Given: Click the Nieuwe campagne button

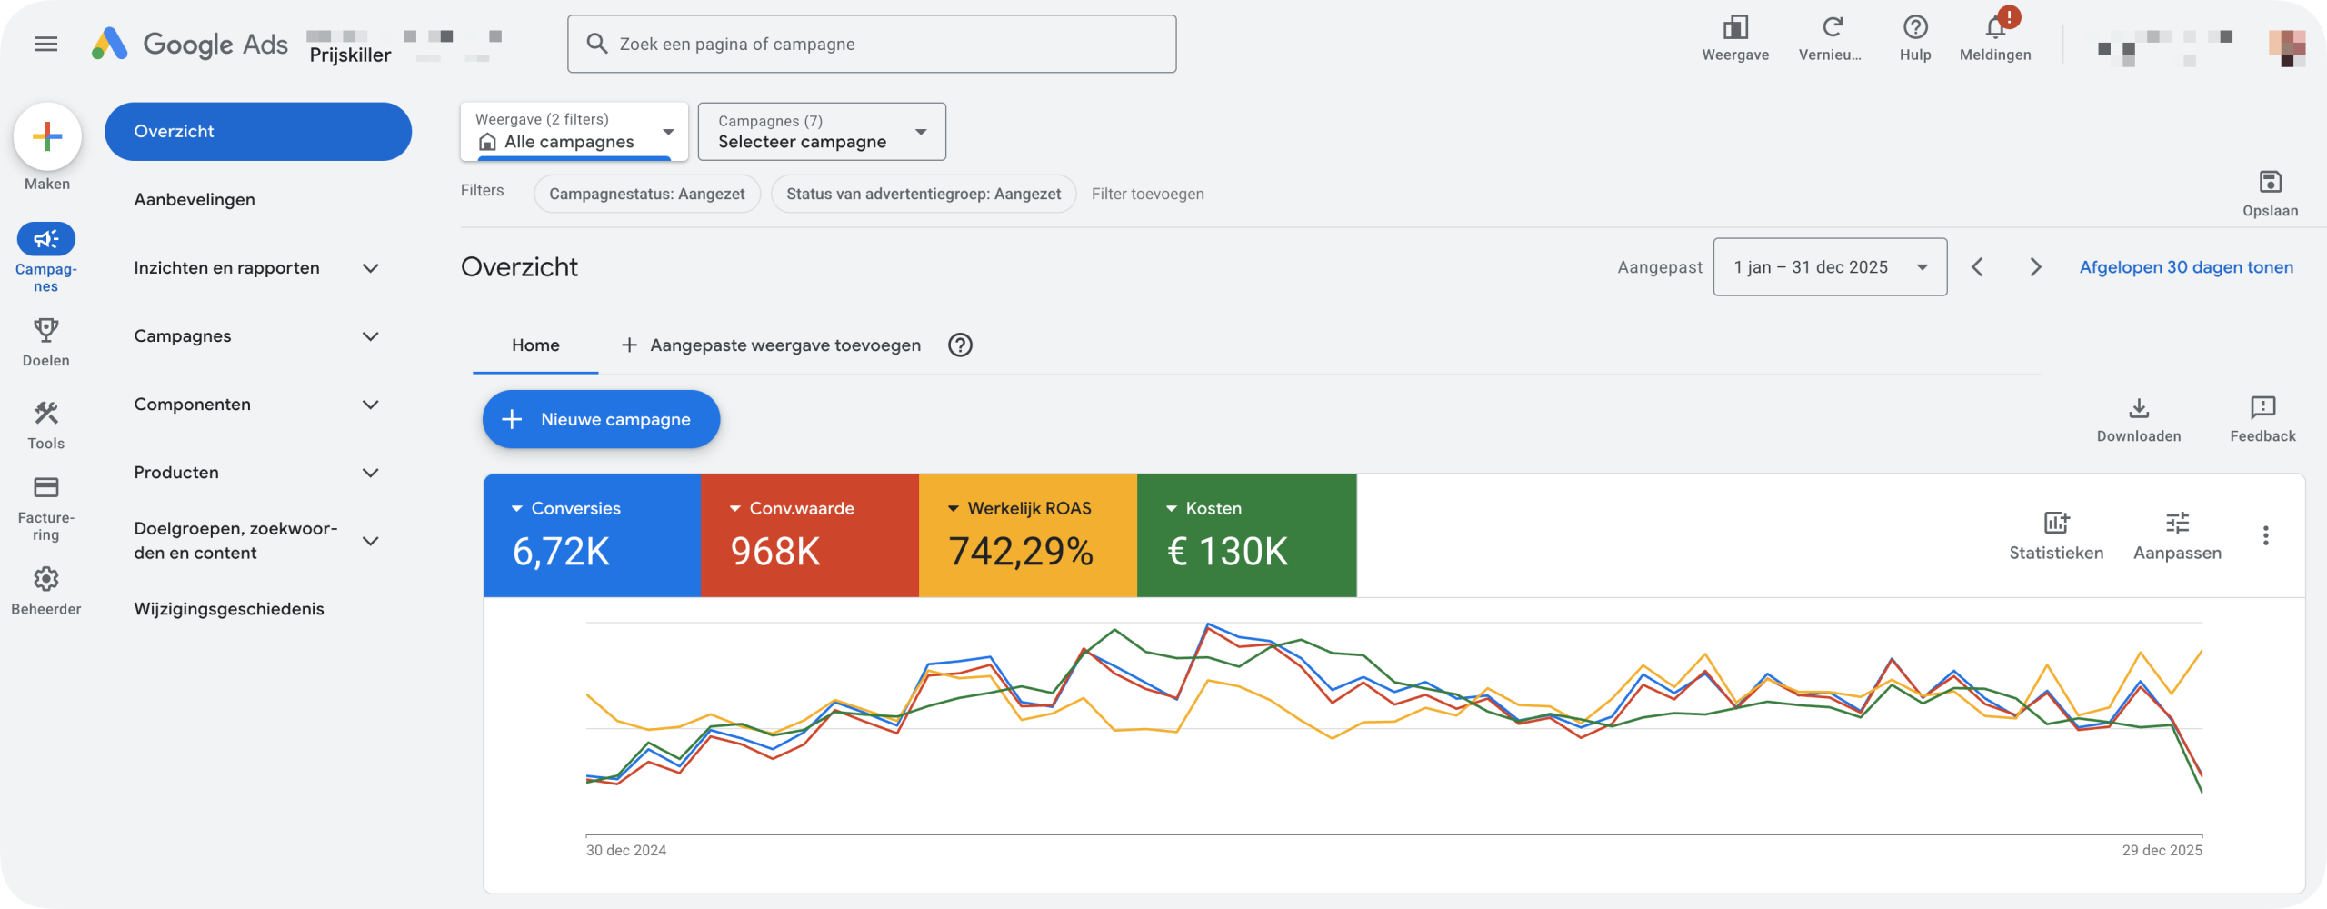Looking at the screenshot, I should (600, 419).
